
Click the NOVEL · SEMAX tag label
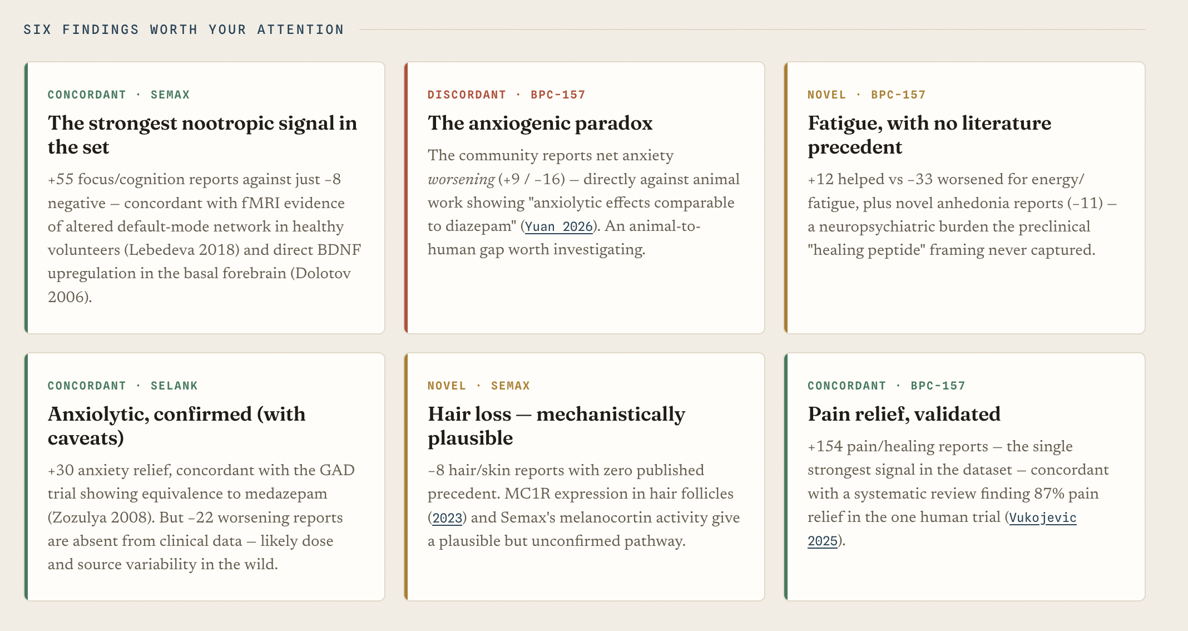pyautogui.click(x=478, y=386)
